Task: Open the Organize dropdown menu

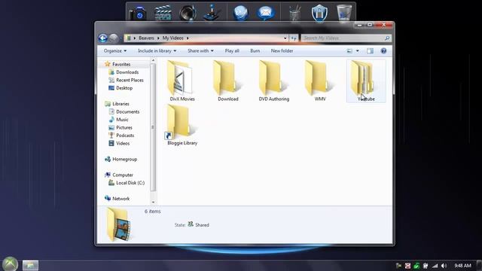Action: coord(115,50)
